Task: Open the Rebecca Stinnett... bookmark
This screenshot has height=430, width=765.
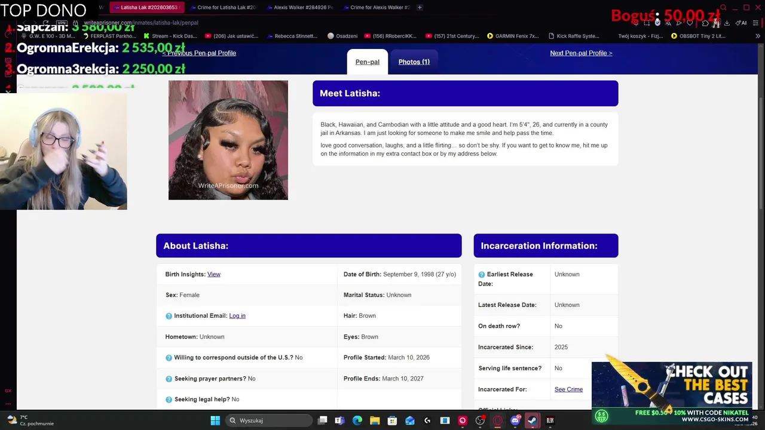Action: [292, 36]
